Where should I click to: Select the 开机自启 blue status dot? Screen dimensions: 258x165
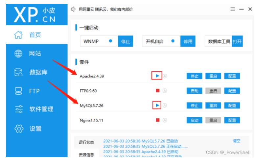[173, 41]
